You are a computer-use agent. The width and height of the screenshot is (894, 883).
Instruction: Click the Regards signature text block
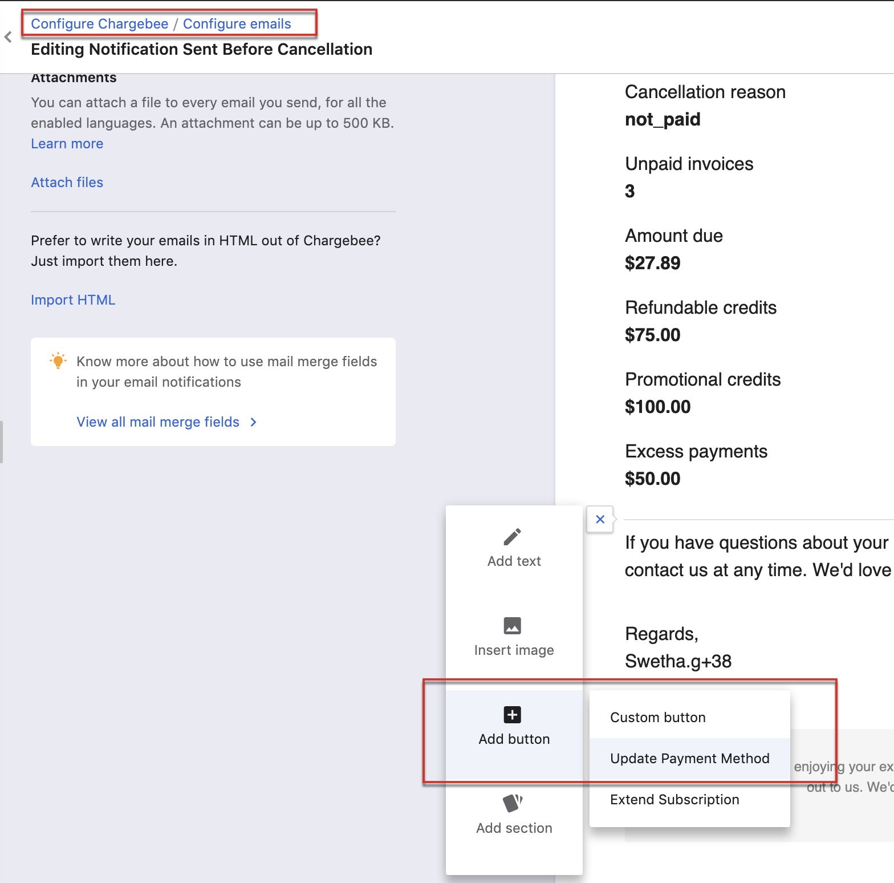pos(678,647)
